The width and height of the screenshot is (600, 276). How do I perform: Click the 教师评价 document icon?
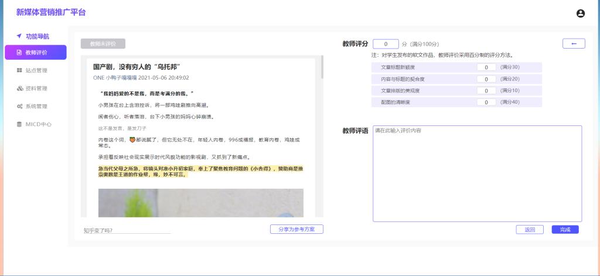(19, 53)
